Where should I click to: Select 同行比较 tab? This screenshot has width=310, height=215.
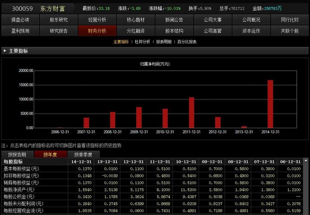click(x=290, y=20)
